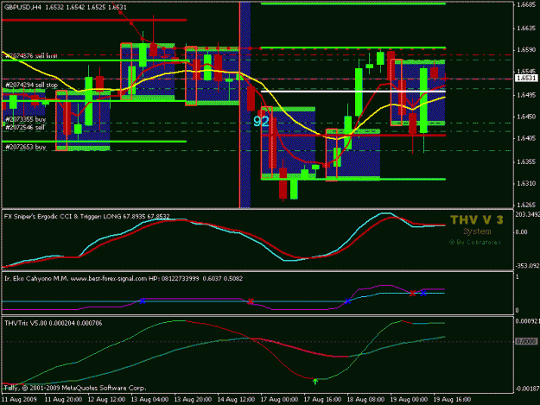
Task: Click the 1.6685 price axis label
Action: [x=526, y=4]
